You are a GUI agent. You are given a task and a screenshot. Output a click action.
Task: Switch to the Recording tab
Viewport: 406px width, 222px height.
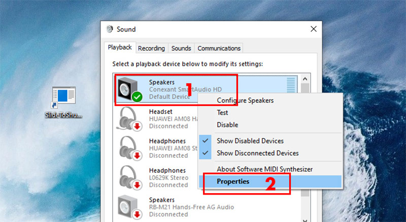pyautogui.click(x=151, y=48)
